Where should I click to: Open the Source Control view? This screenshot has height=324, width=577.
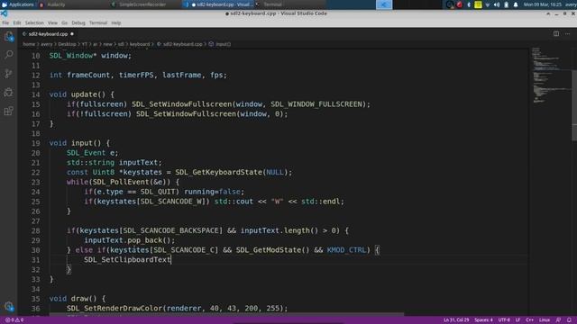click(x=9, y=74)
